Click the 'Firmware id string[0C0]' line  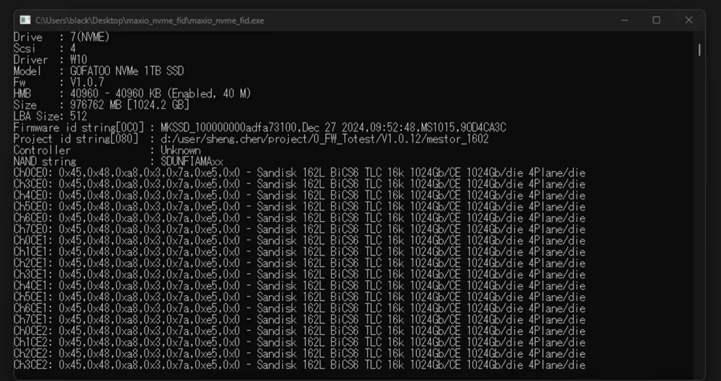click(260, 127)
